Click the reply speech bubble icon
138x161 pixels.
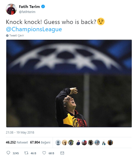[x=8, y=153]
